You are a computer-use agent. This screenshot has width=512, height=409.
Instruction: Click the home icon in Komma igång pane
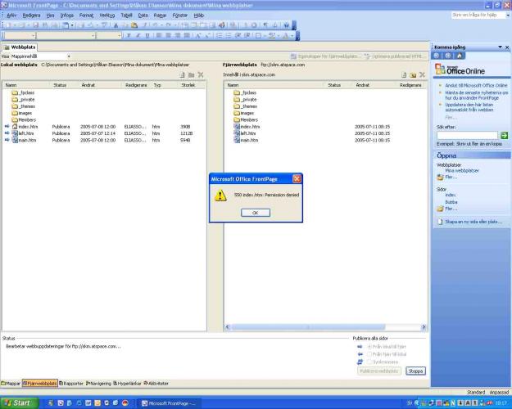[458, 56]
